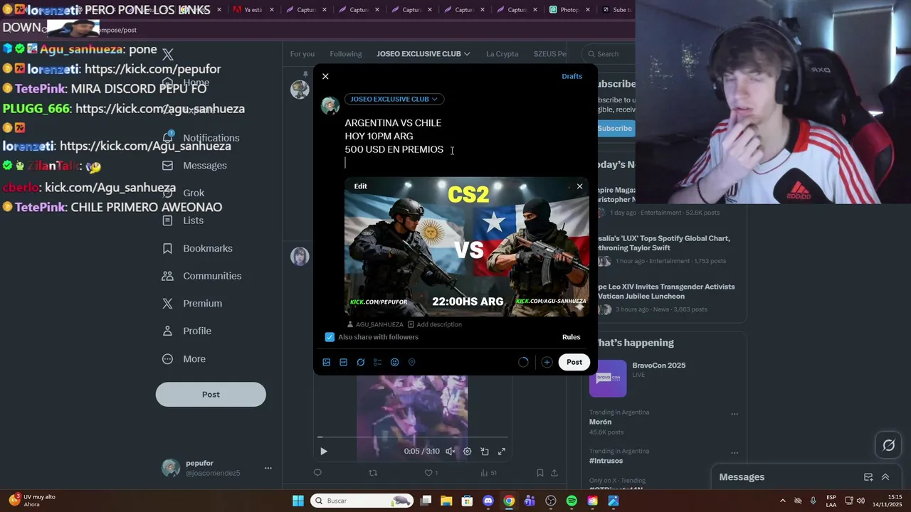The image size is (911, 512).
Task: Click the Search field on X
Action: (x=609, y=54)
